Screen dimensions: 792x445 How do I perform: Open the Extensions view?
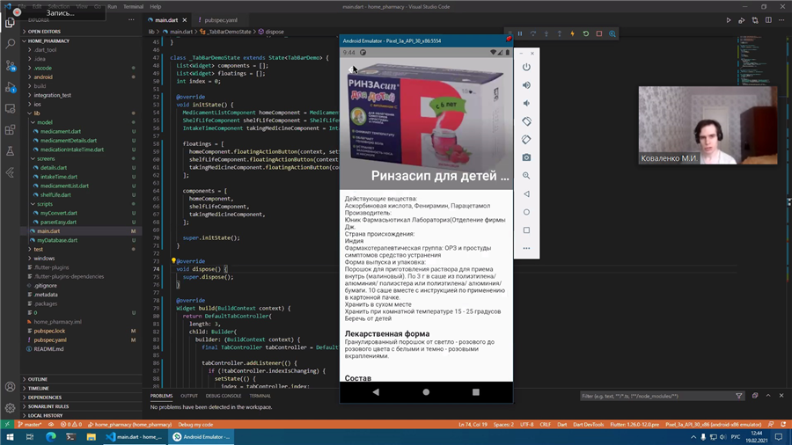10,130
